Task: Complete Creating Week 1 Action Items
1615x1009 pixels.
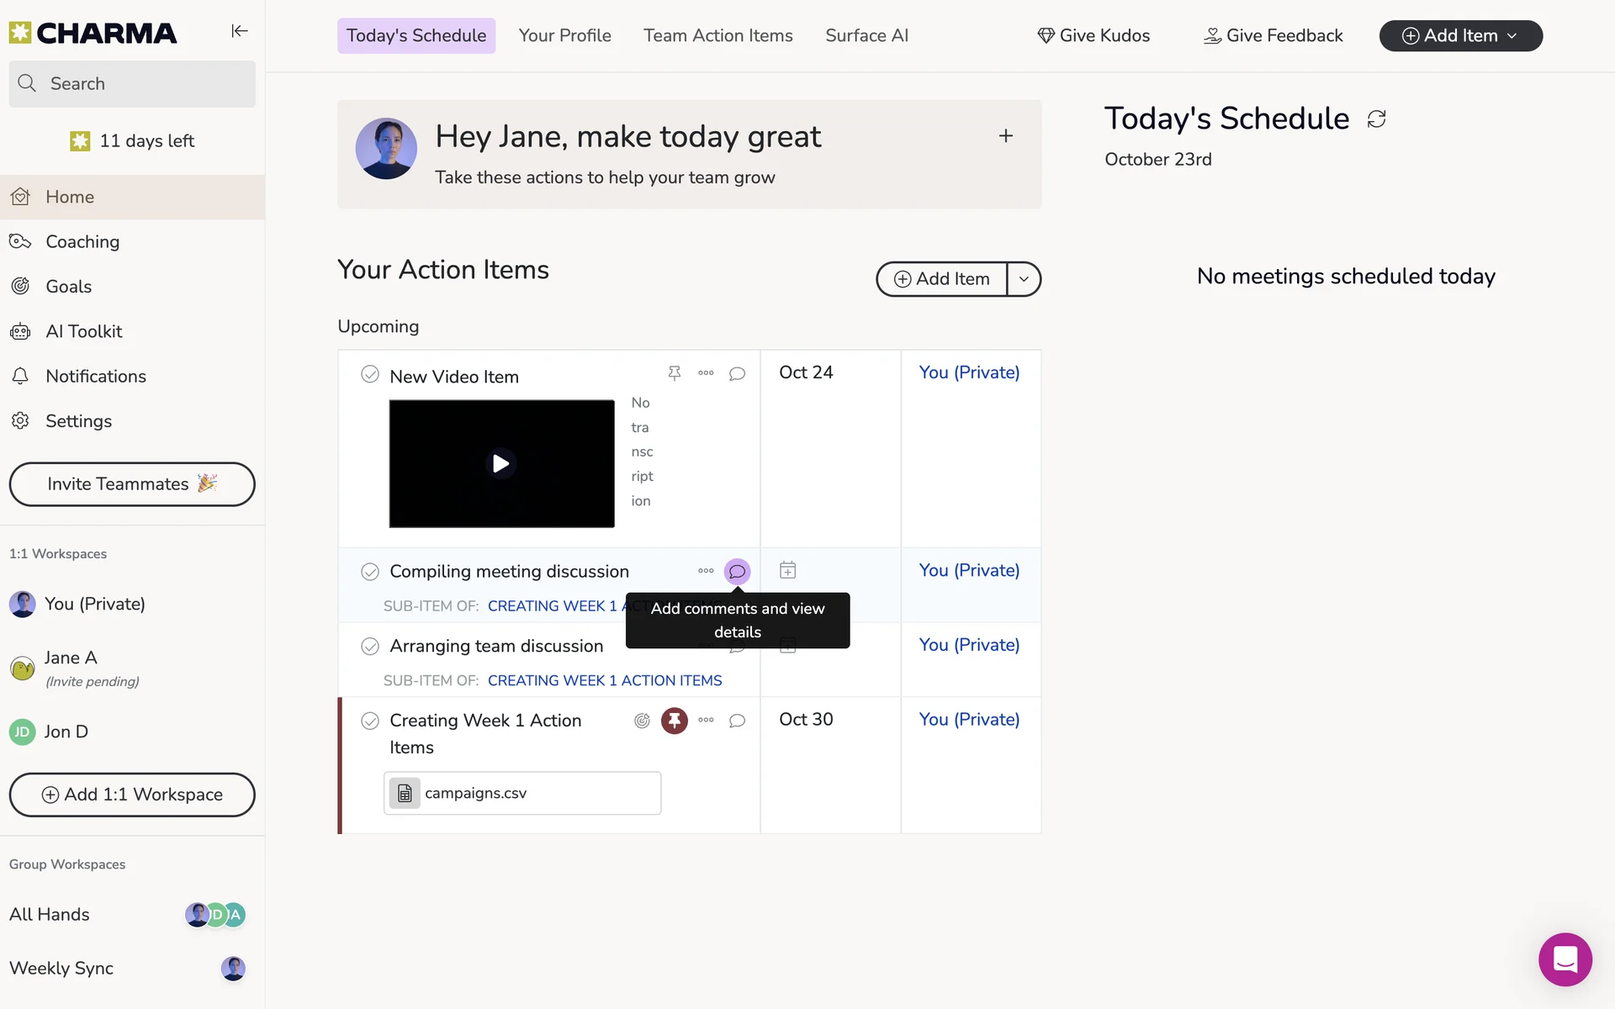Action: [x=370, y=721]
